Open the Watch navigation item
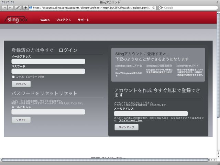 [45, 20]
